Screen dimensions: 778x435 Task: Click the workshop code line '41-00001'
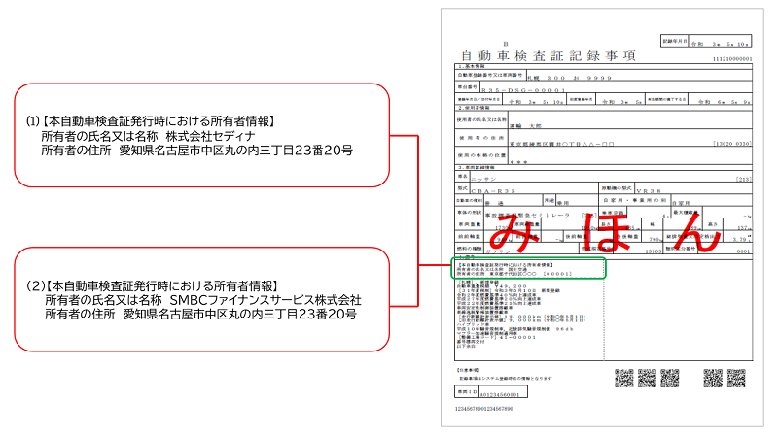click(x=496, y=337)
